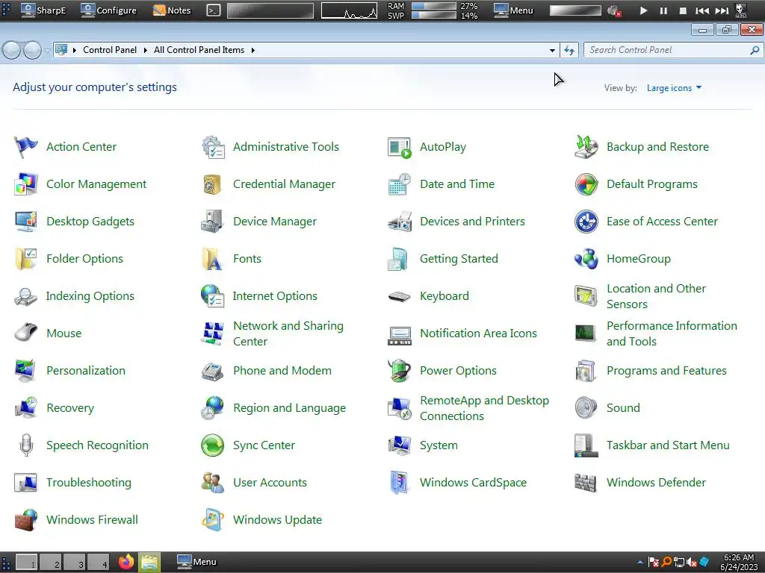765x573 pixels.
Task: Open the Default Programs icon
Action: [x=586, y=184]
